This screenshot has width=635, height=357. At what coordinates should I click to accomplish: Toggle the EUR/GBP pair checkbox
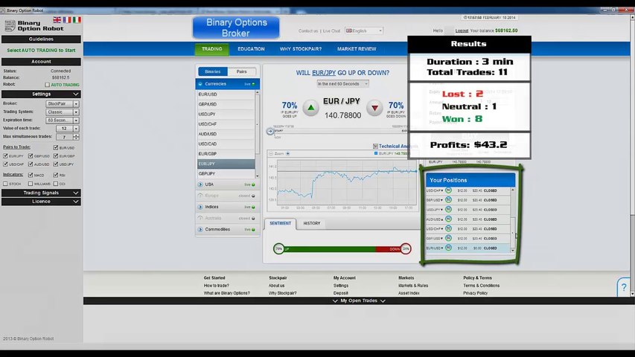click(56, 156)
